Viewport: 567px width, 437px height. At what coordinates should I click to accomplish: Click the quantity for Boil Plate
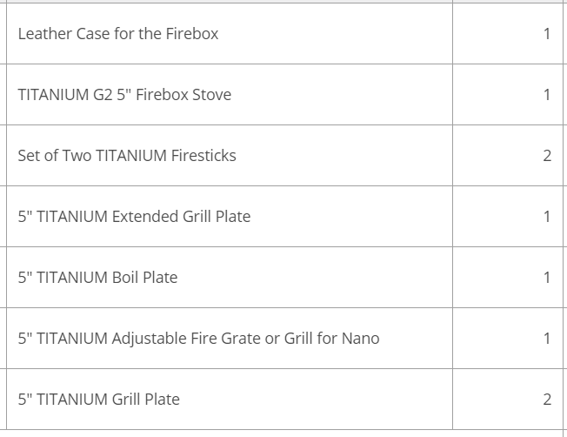[x=546, y=278]
